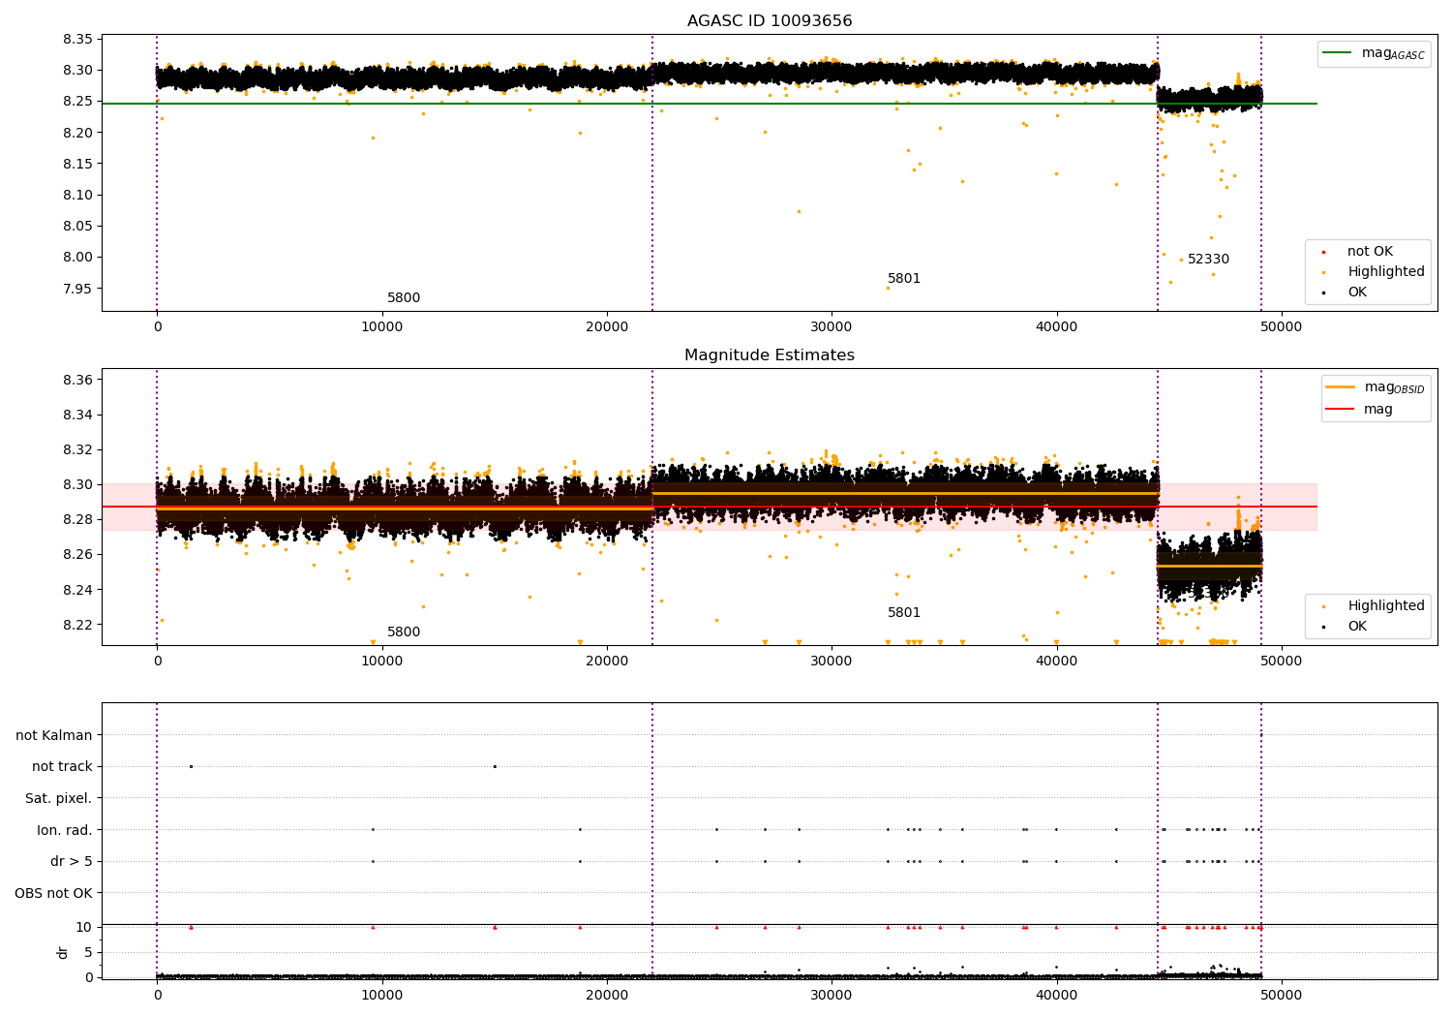Click the 8.28 y-axis tick label
The width and height of the screenshot is (1452, 1017).
pyautogui.click(x=76, y=520)
